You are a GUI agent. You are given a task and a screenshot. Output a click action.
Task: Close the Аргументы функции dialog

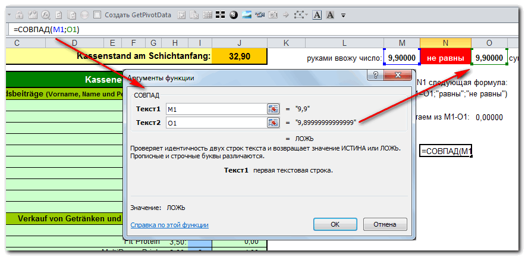pos(397,75)
